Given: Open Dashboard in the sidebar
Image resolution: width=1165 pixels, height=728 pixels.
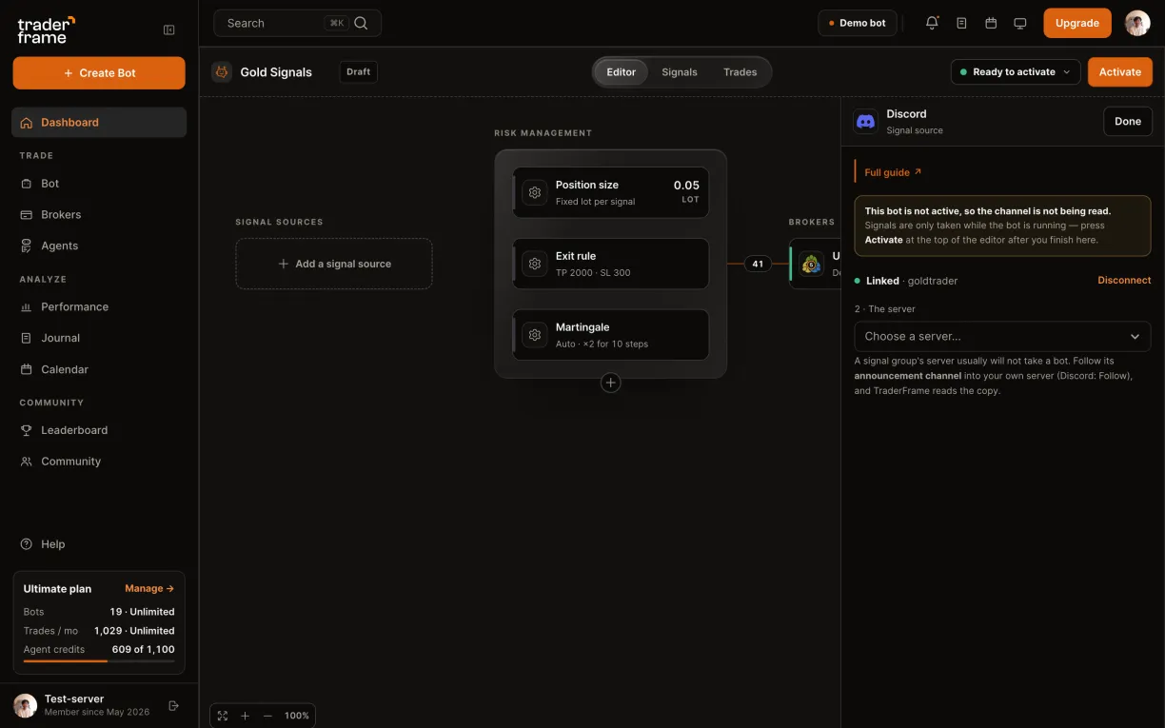Looking at the screenshot, I should pyautogui.click(x=99, y=122).
